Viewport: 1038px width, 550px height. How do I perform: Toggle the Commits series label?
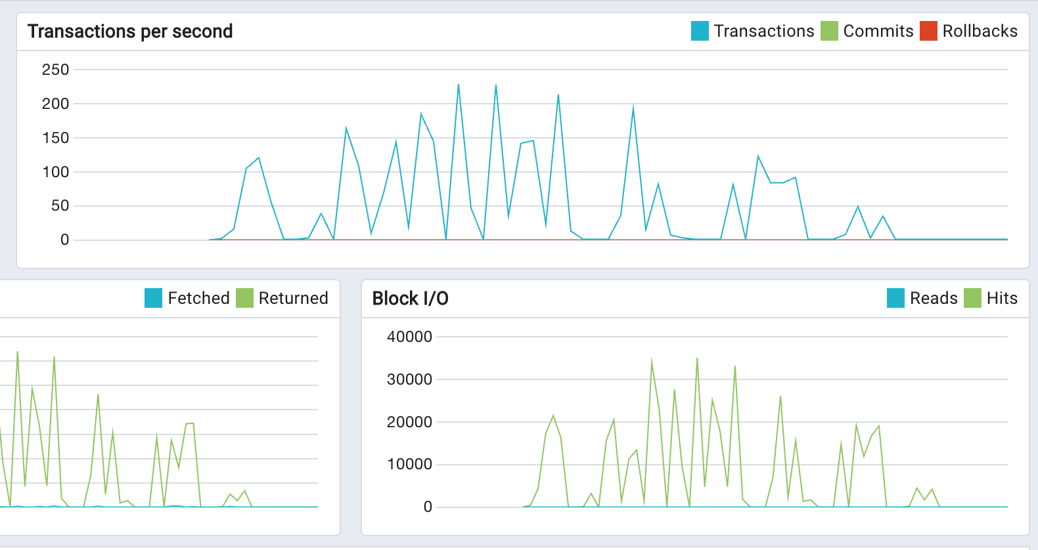pyautogui.click(x=878, y=31)
